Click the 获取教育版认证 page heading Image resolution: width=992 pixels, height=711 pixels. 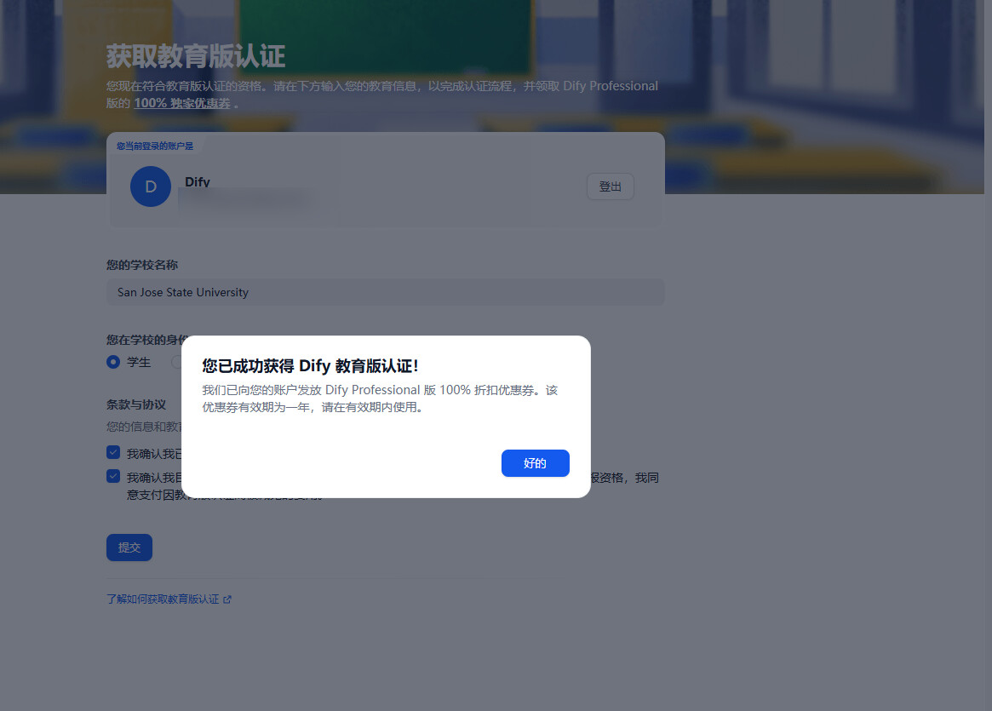point(196,57)
